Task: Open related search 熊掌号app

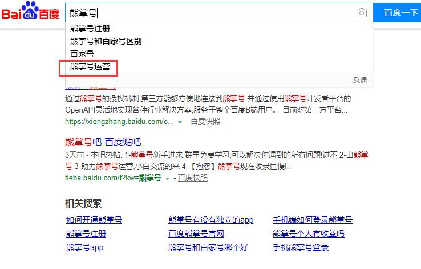Action: 84,247
